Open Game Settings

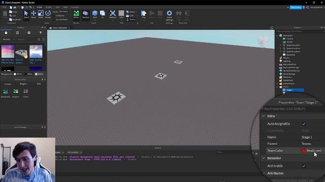(x=169, y=16)
